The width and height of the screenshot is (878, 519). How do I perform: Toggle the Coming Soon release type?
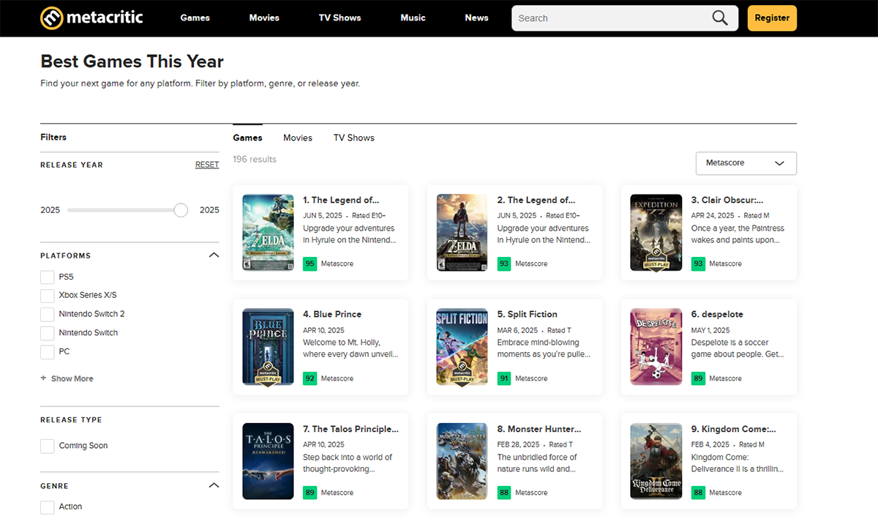(x=47, y=446)
